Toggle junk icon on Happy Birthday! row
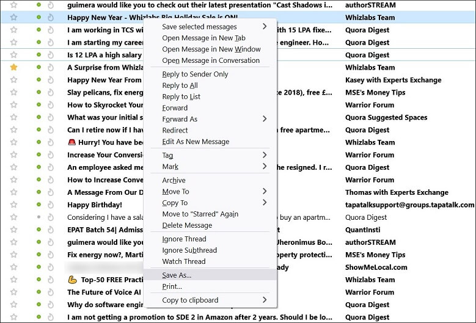 point(51,205)
